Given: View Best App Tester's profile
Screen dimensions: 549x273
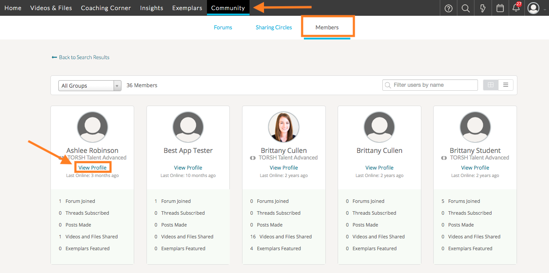Looking at the screenshot, I should tap(188, 167).
